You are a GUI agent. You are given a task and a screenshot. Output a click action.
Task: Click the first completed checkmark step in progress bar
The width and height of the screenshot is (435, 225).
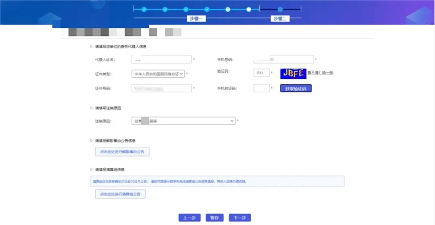[144, 9]
